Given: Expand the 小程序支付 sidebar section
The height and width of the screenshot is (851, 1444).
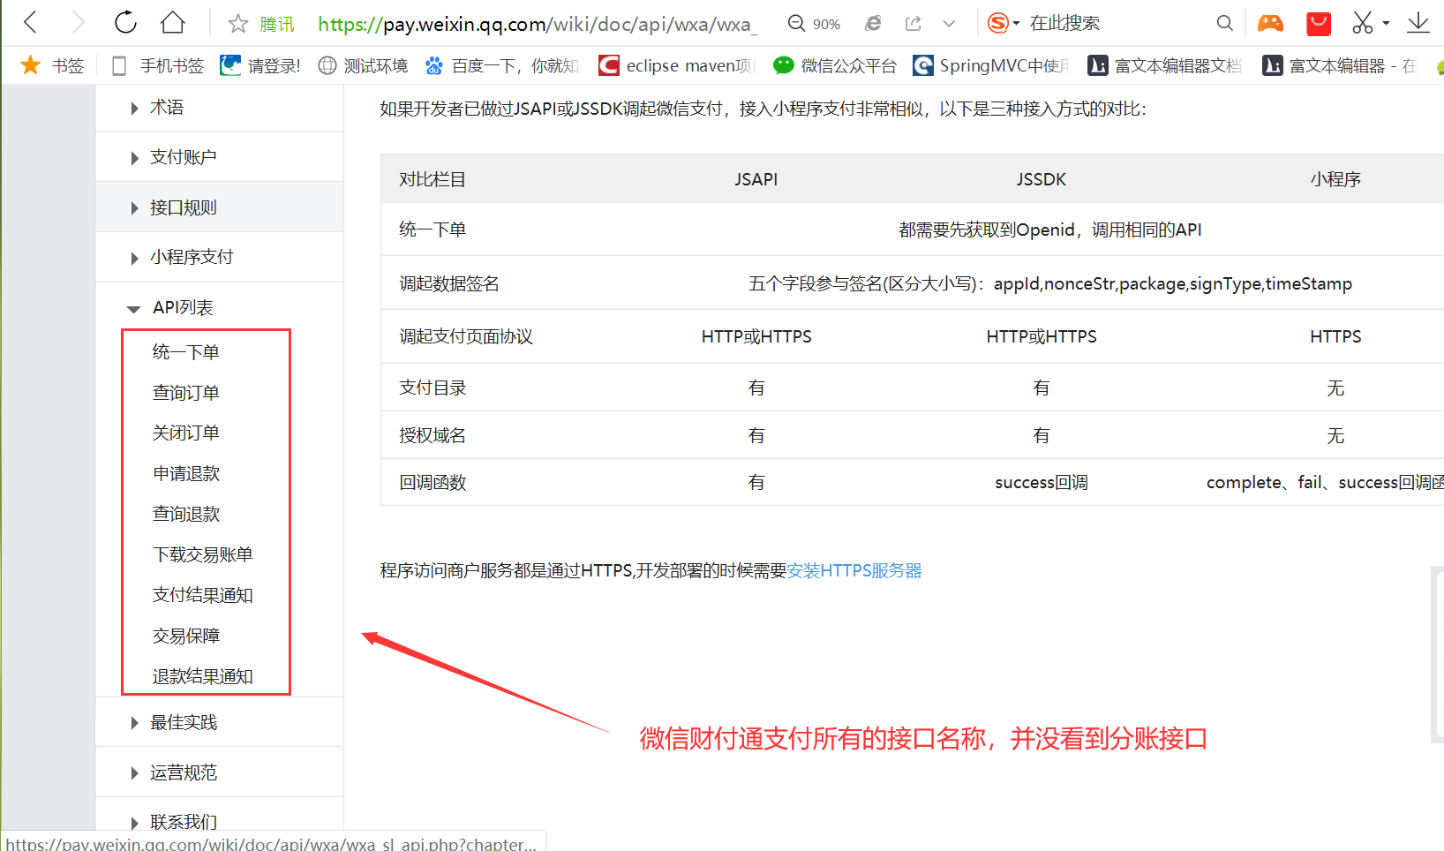Looking at the screenshot, I should pyautogui.click(x=219, y=257).
